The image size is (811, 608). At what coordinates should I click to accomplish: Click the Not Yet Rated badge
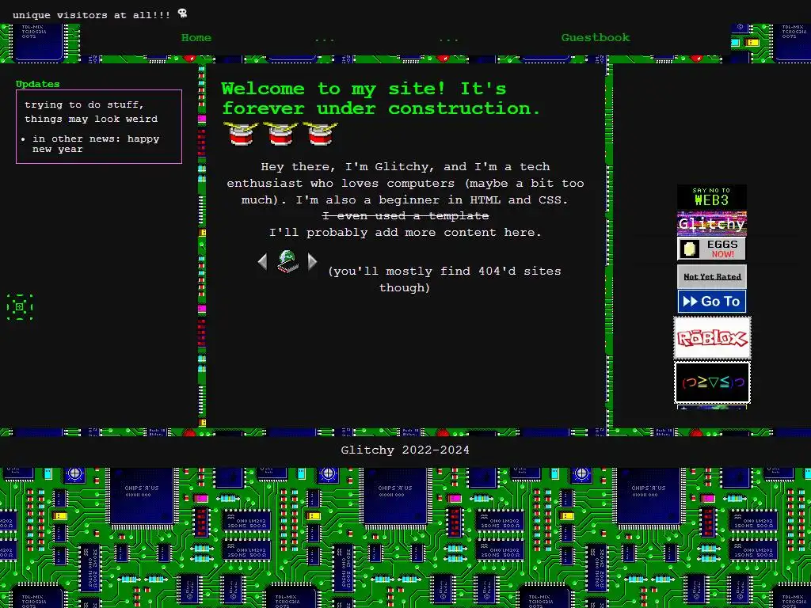coord(712,276)
